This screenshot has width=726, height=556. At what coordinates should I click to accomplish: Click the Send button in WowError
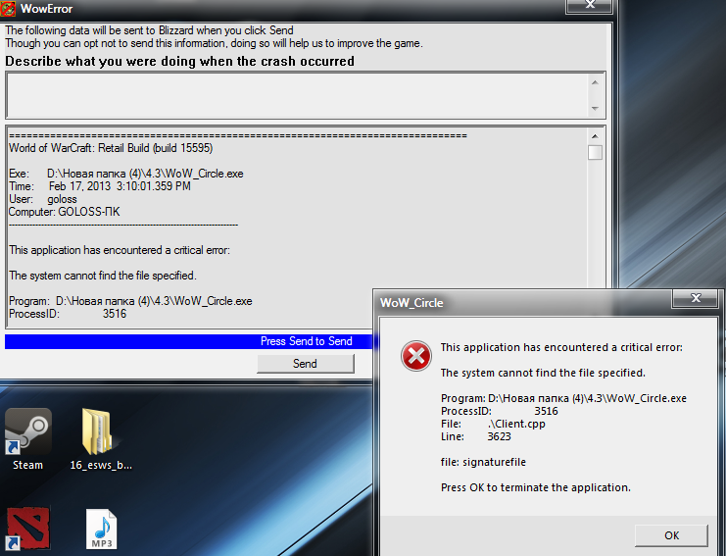point(306,364)
